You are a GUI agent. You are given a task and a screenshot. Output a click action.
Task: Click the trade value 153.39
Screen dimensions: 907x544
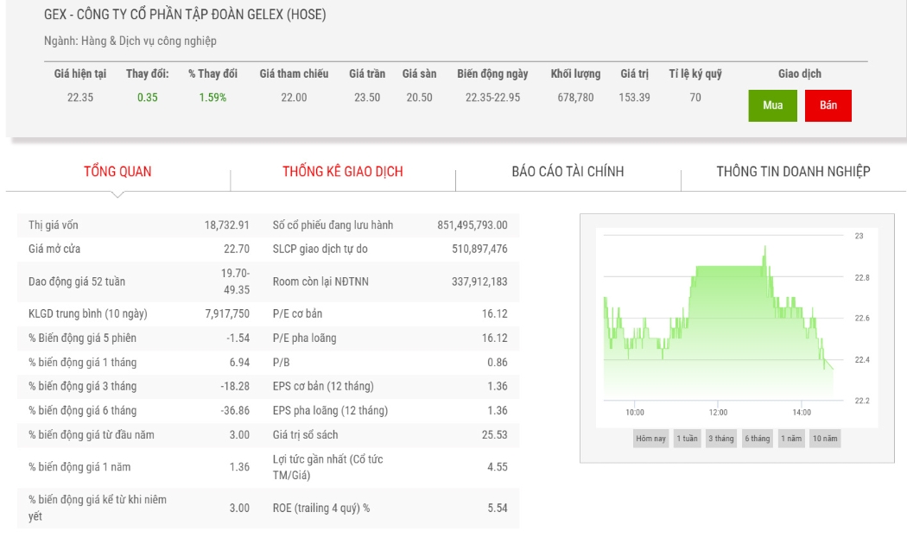[x=635, y=98]
